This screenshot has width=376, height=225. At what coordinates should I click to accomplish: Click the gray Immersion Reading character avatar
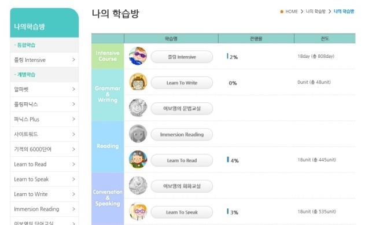click(138, 134)
